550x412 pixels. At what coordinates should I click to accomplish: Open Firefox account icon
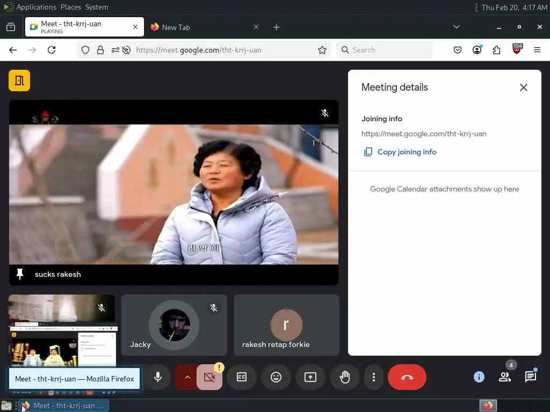tap(477, 50)
